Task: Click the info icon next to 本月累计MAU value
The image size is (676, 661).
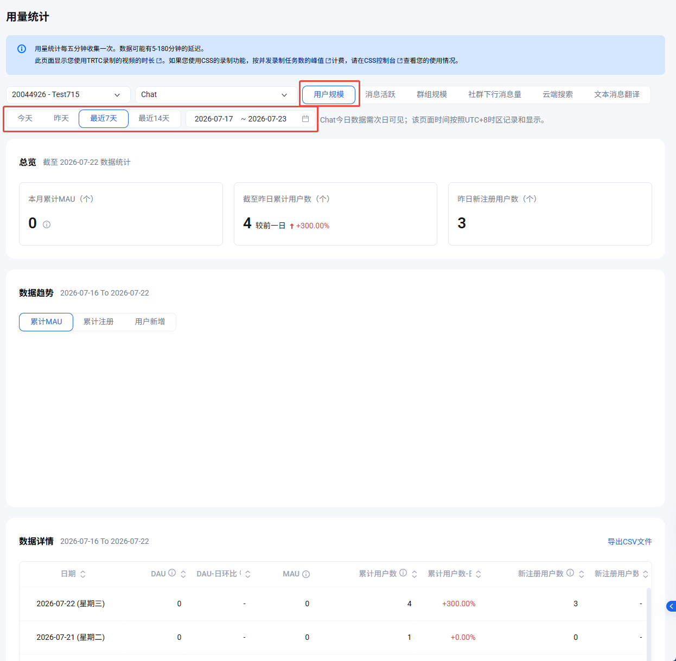Action: click(x=47, y=224)
